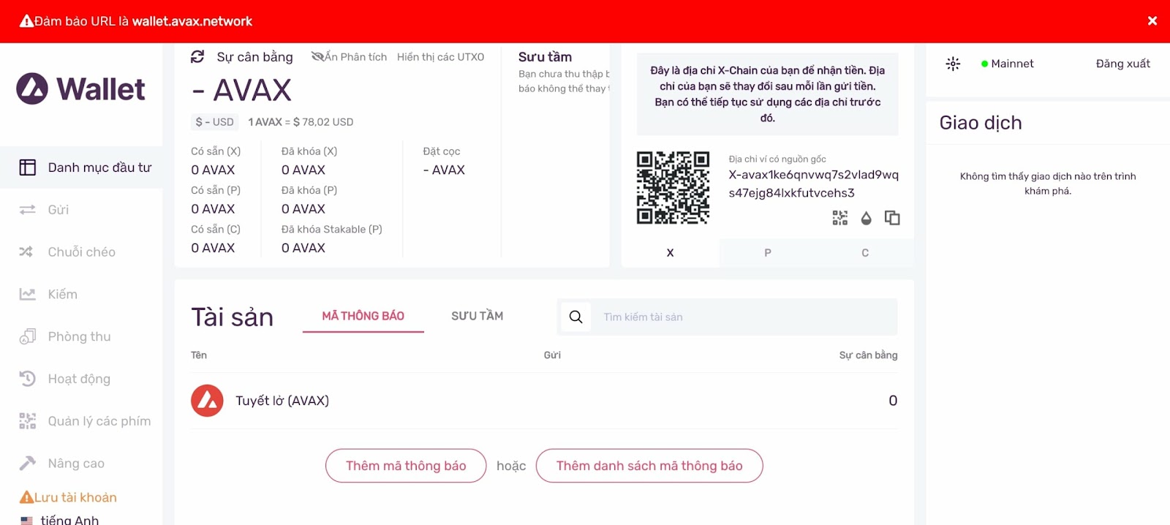
Task: Click Lưu tài khoản save account warning
Action: 68,497
